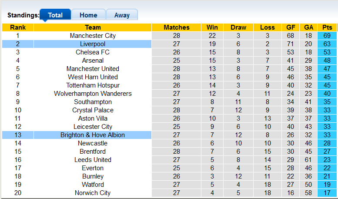Click the Total standings tab
Screen dimensions: 338x199
[x=55, y=15]
